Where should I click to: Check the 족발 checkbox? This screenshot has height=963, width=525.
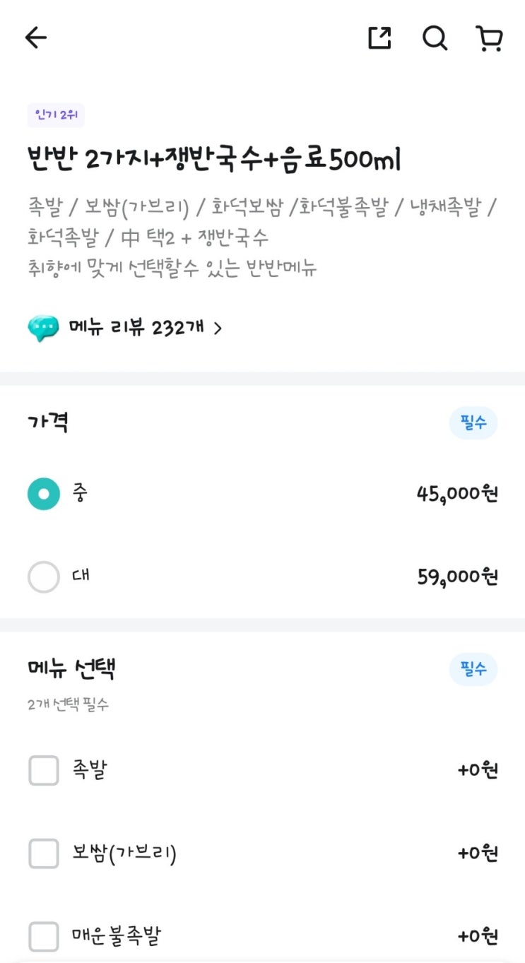click(x=44, y=770)
